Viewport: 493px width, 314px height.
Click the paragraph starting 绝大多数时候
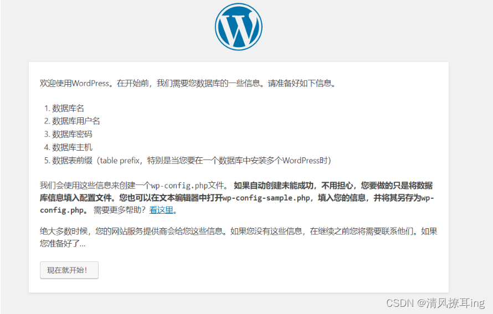coord(239,238)
